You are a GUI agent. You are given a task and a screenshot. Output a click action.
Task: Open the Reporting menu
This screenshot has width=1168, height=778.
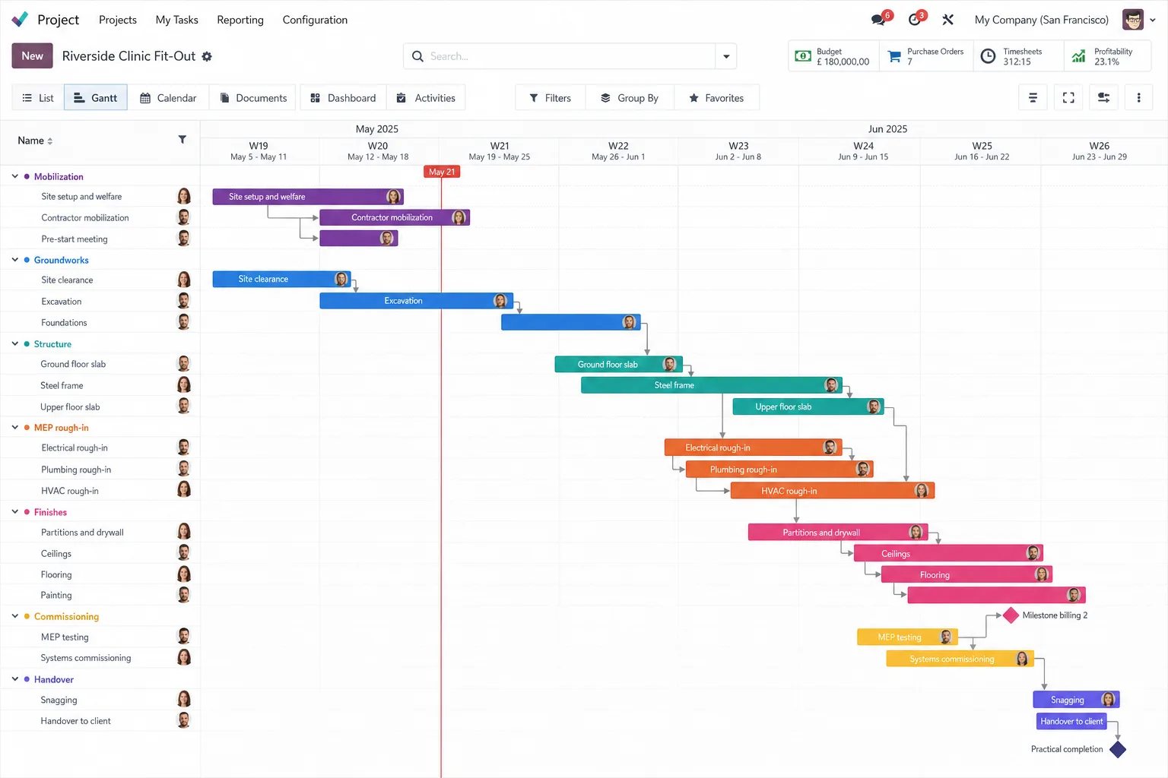pyautogui.click(x=240, y=20)
